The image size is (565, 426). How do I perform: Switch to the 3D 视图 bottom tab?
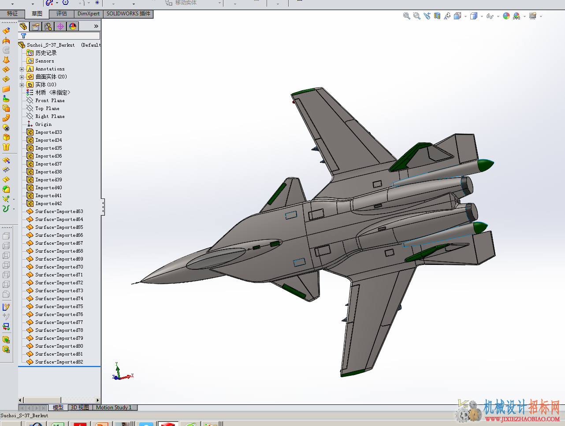(x=80, y=408)
